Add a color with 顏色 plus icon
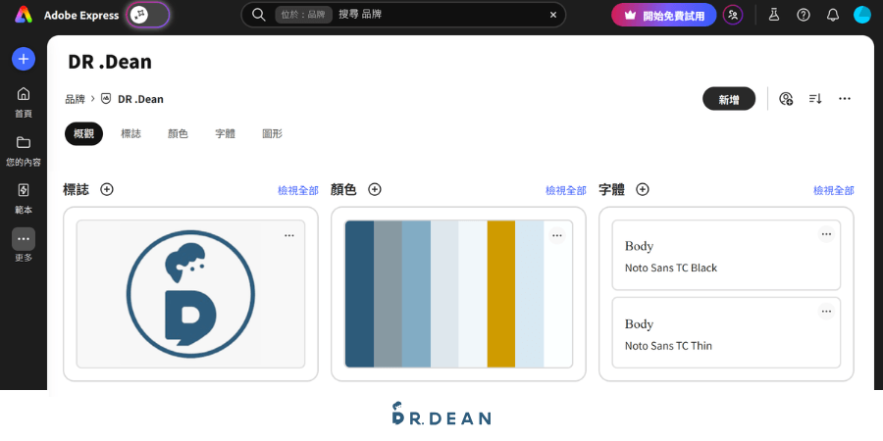 [x=375, y=189]
